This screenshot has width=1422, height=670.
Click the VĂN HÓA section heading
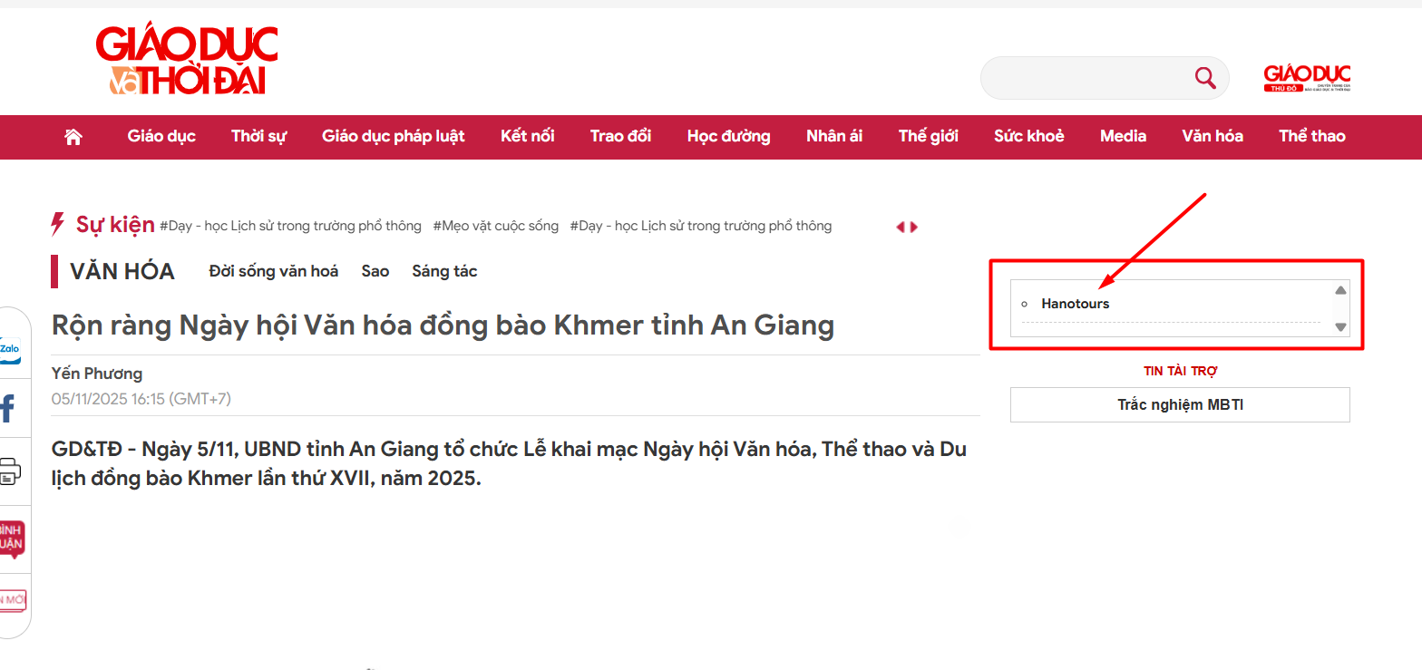point(122,271)
